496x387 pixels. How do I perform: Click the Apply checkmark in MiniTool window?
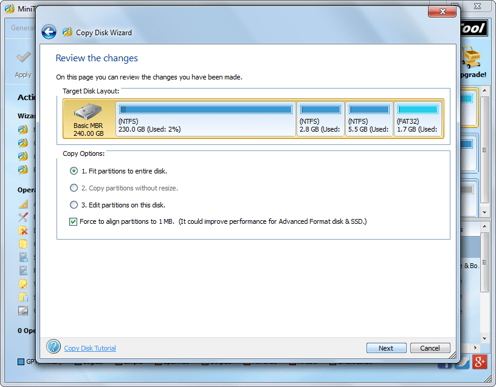click(24, 57)
